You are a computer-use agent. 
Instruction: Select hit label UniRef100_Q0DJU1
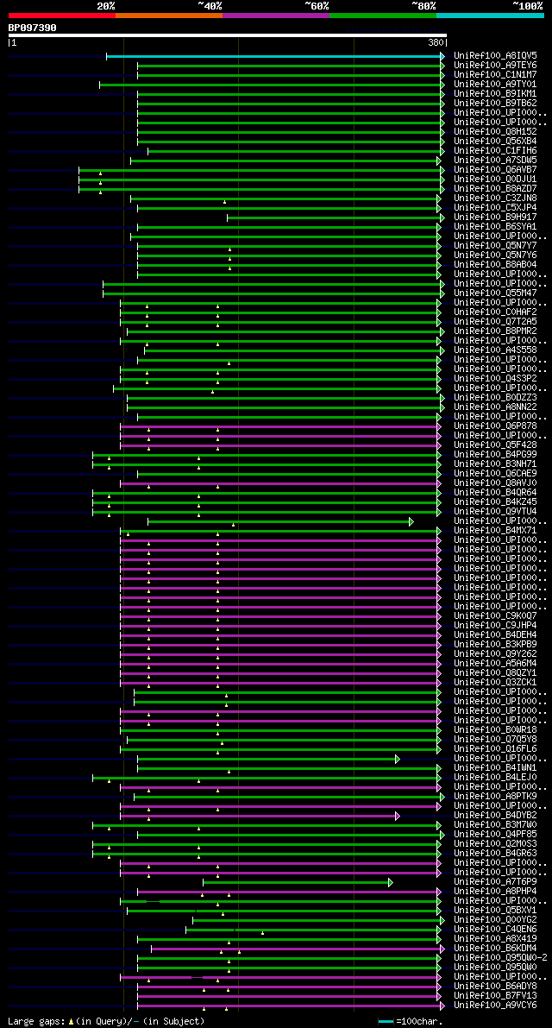point(495,180)
